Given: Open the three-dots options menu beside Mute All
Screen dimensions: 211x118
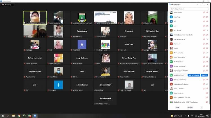Looking at the screenshot, I should pos(201,107).
